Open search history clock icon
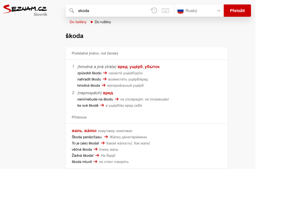The width and height of the screenshot is (285, 202). tap(154, 11)
